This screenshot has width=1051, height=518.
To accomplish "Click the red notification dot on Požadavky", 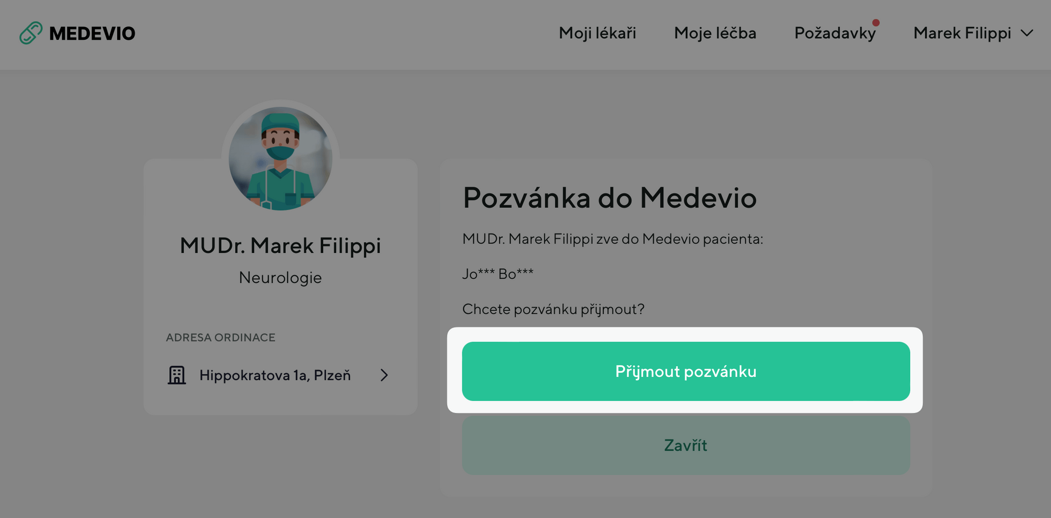I will click(x=876, y=23).
